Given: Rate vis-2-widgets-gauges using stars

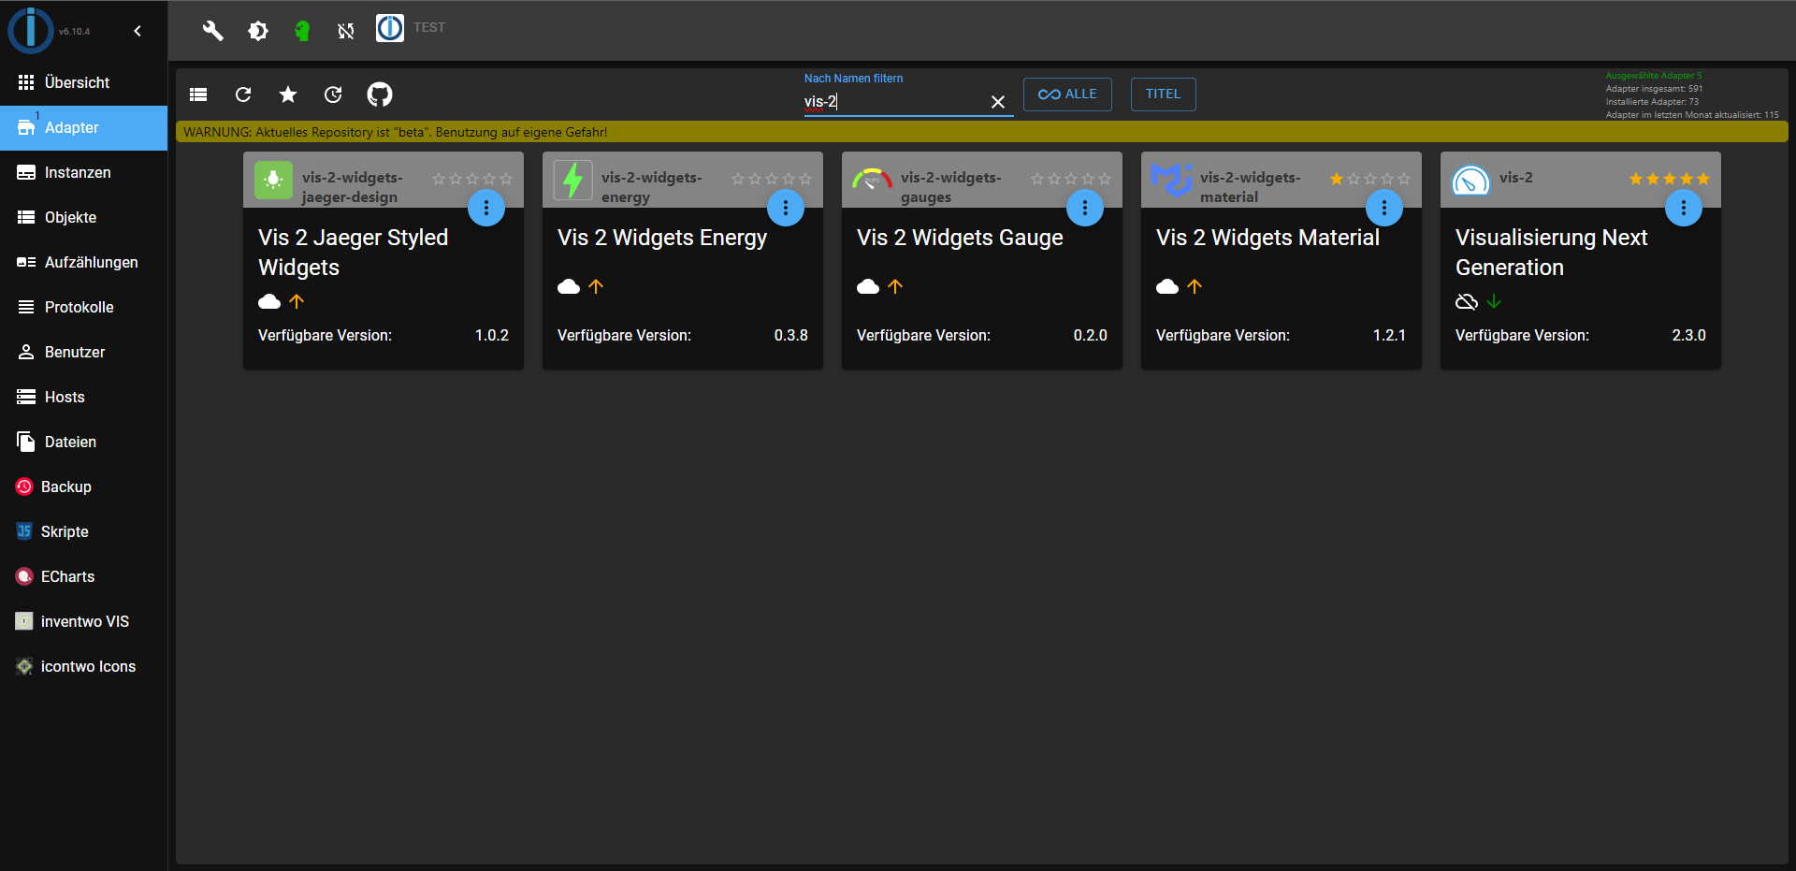Looking at the screenshot, I should pyautogui.click(x=1071, y=179).
